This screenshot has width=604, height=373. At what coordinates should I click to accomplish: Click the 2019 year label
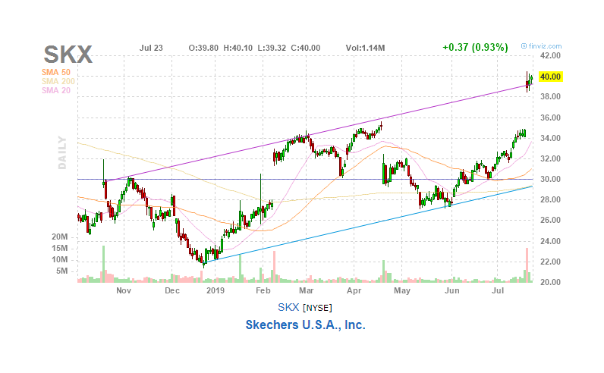click(215, 290)
